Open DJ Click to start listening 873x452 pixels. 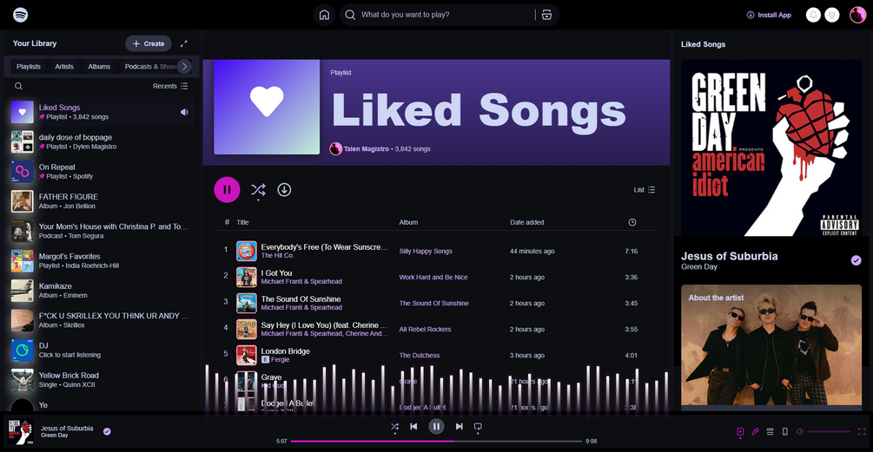point(102,350)
